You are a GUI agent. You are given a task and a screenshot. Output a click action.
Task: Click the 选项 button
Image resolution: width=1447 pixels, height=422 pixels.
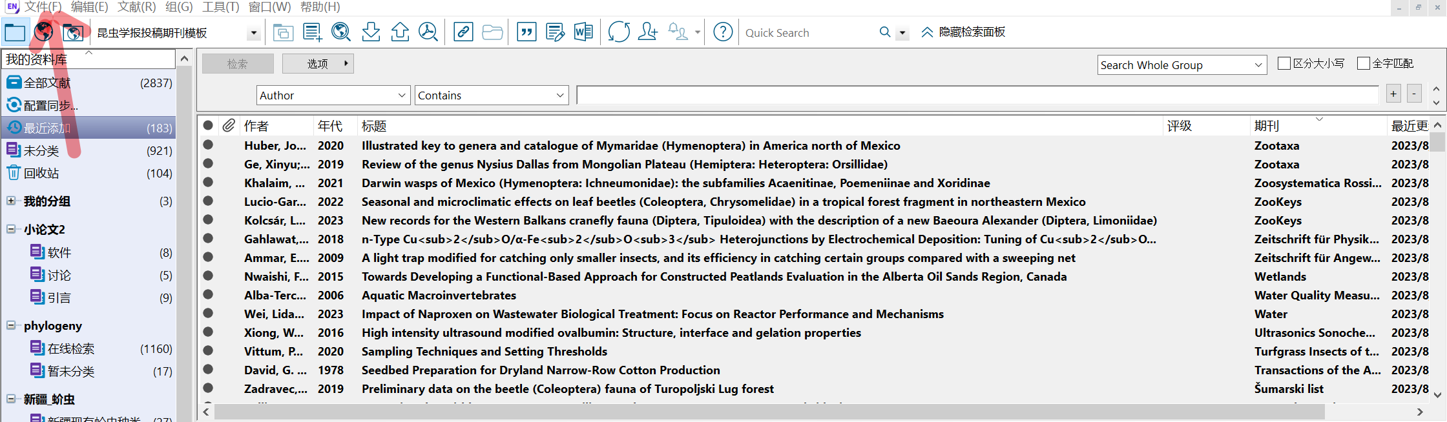point(318,63)
